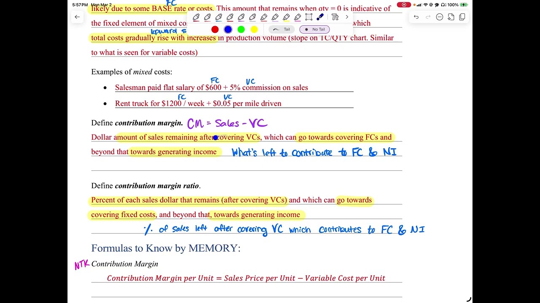Choose the yellow color swatch

pos(254,29)
